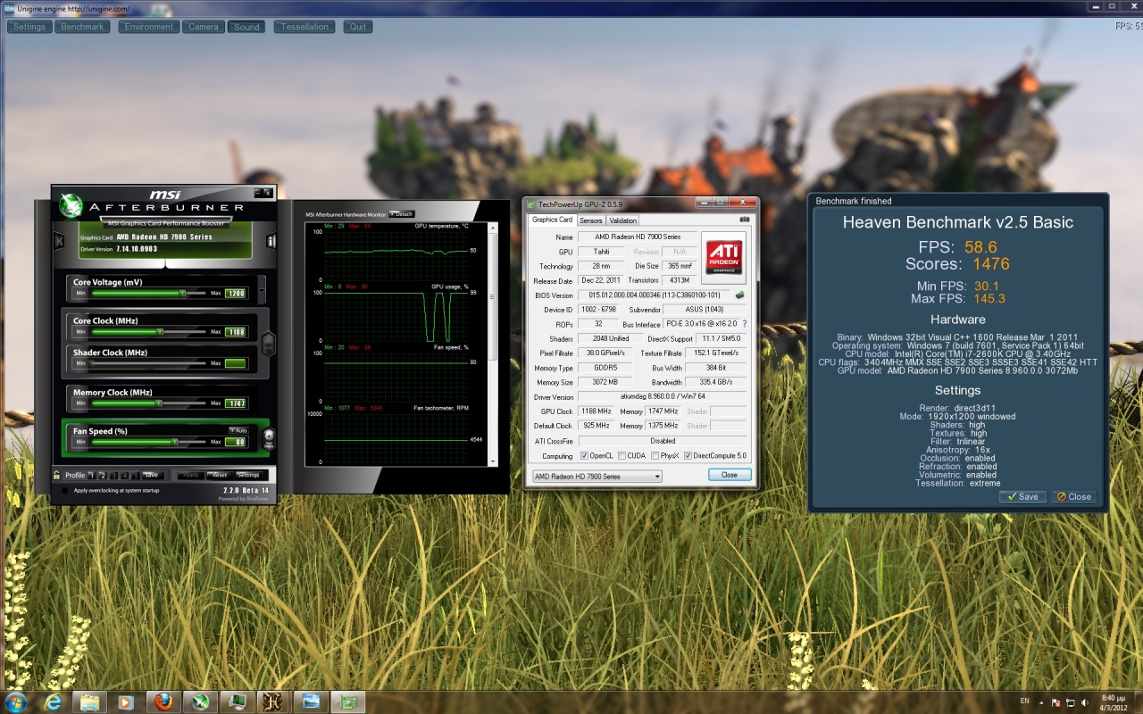Toggle the clock link icon beside Core Clock
This screenshot has height=714, width=1143.
click(x=269, y=345)
